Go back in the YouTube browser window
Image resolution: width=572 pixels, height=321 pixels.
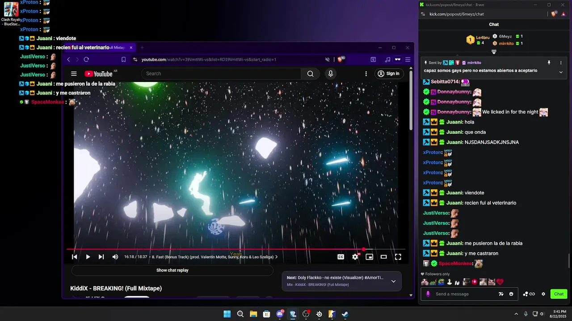point(68,59)
